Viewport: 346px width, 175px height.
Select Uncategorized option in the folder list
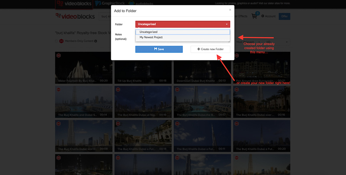183,32
